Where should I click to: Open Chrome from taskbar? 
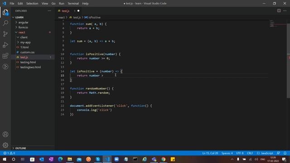(163, 159)
